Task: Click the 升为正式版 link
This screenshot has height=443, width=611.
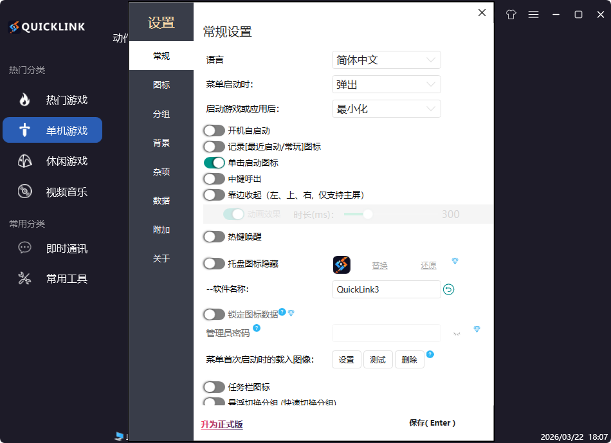Action: (x=221, y=426)
